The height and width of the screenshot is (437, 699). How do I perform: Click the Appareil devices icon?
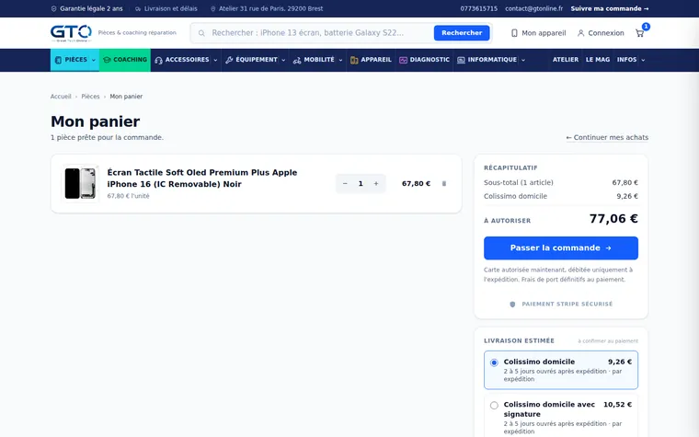(354, 60)
